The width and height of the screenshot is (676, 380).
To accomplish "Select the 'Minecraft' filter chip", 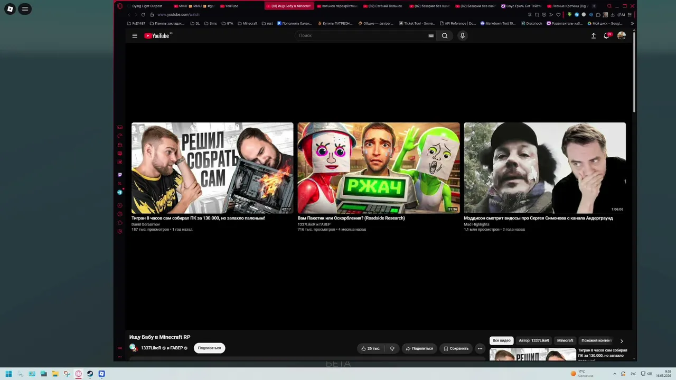I will coord(565,341).
